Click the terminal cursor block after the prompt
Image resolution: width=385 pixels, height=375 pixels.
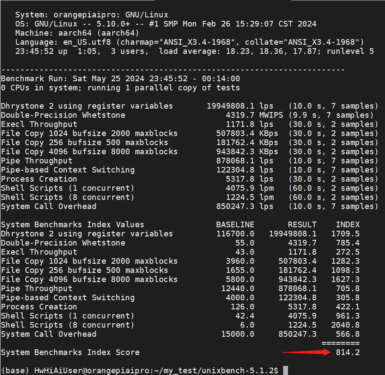pos(285,371)
